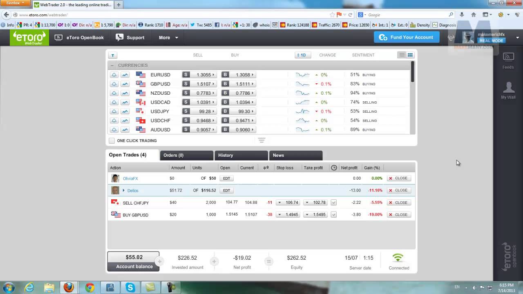The width and height of the screenshot is (523, 294).
Task: Click the eToro WebTrader logo
Action: tap(29, 38)
